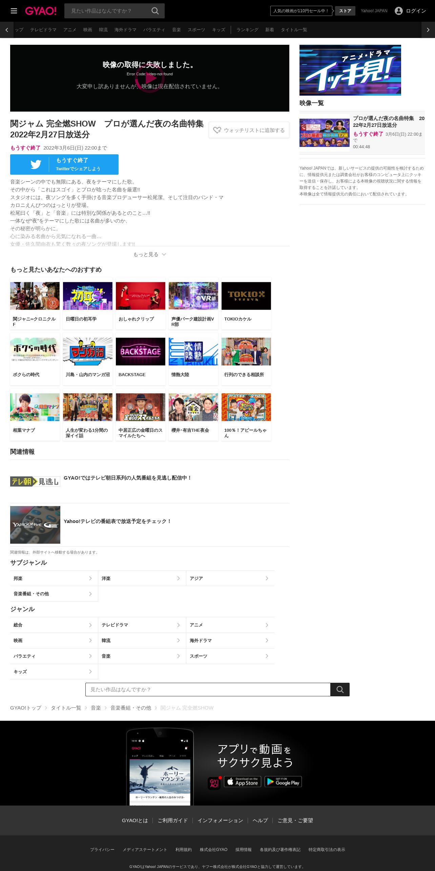The height and width of the screenshot is (871, 435).
Task: Open 利用規約 in the footer
Action: (184, 850)
